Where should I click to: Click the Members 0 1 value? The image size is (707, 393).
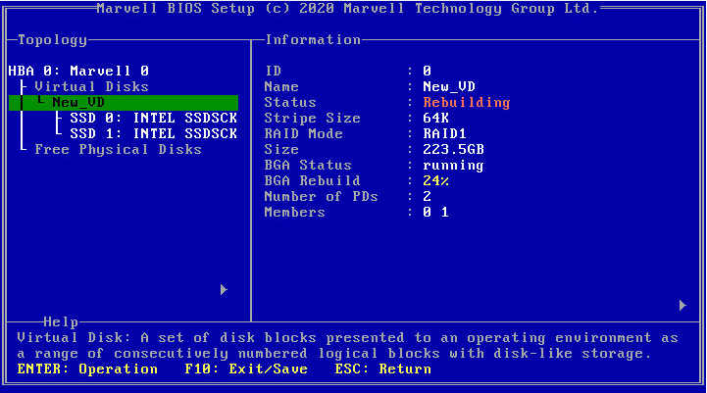(435, 212)
